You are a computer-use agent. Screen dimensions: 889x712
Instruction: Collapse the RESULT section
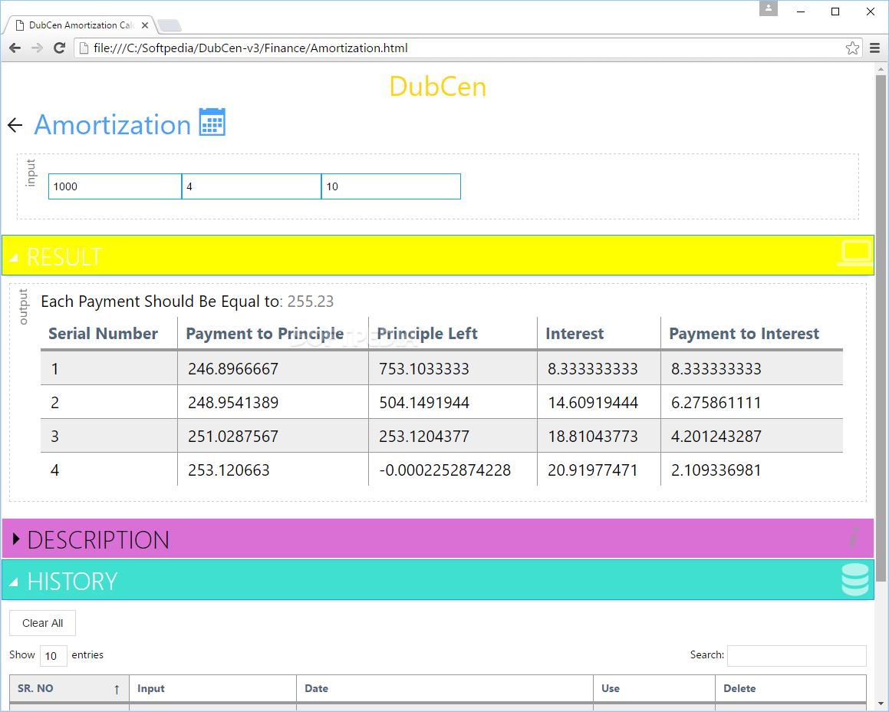tap(438, 255)
